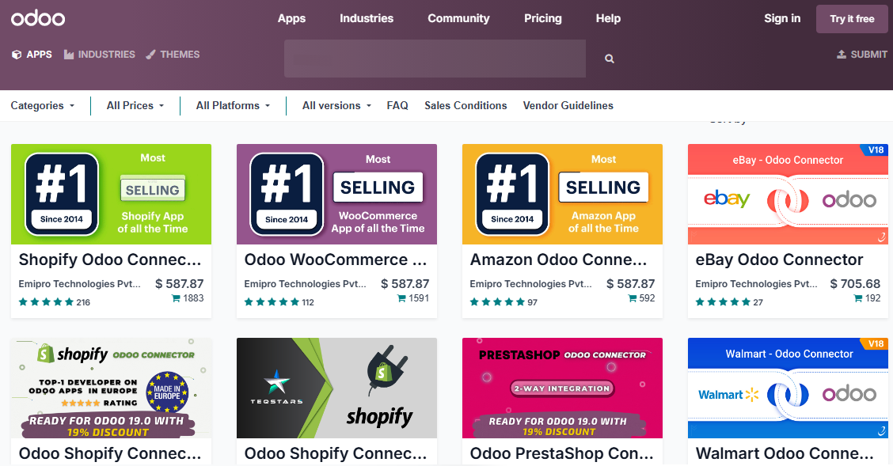Click the Sign in link

[x=782, y=18]
